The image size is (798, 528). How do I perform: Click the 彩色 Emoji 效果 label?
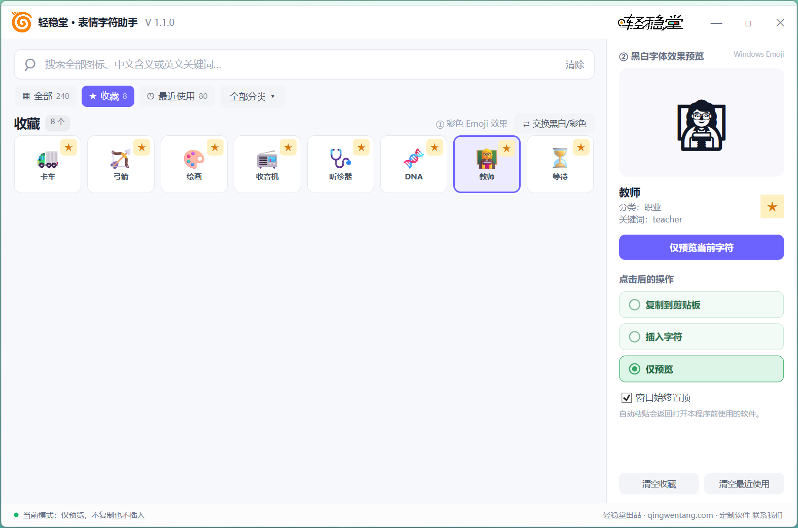click(x=472, y=124)
